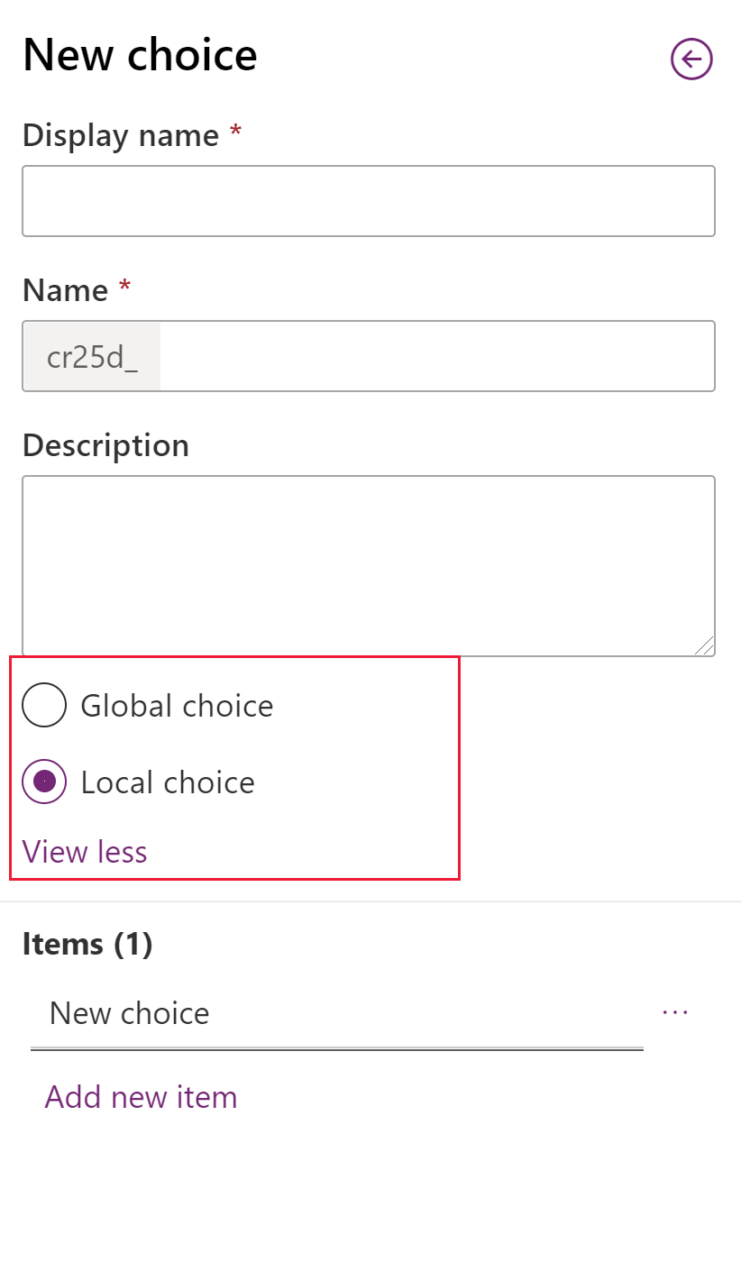
Task: Click the Description field label
Action: 106,445
